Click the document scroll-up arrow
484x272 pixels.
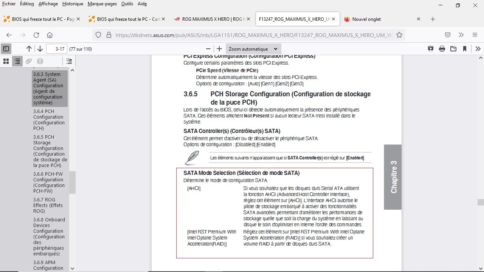click(481, 58)
